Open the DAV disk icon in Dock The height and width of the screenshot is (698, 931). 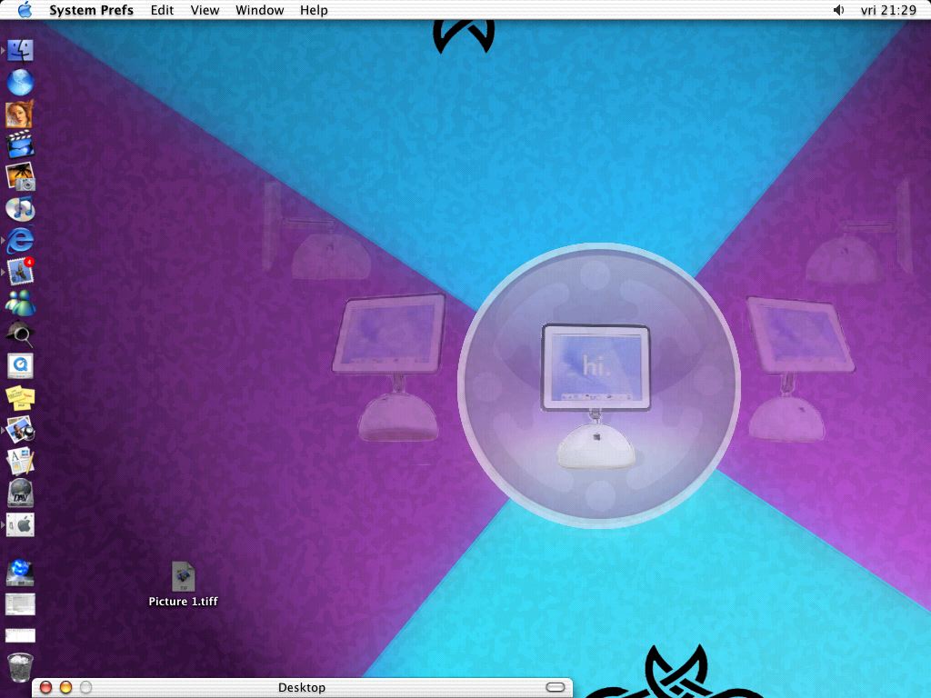(20, 493)
